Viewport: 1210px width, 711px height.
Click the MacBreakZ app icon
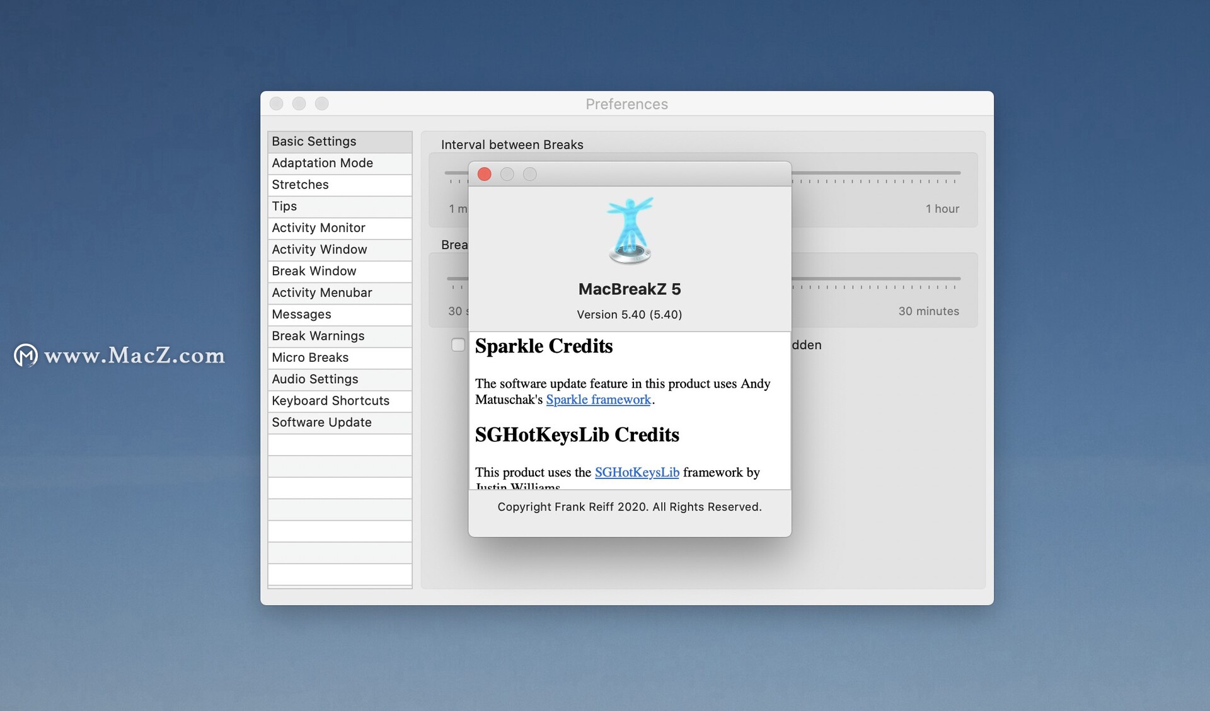coord(630,231)
